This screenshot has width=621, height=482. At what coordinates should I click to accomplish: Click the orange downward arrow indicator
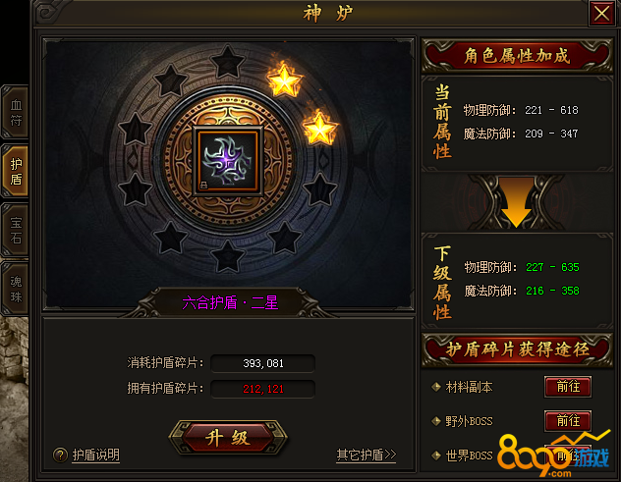click(x=516, y=202)
